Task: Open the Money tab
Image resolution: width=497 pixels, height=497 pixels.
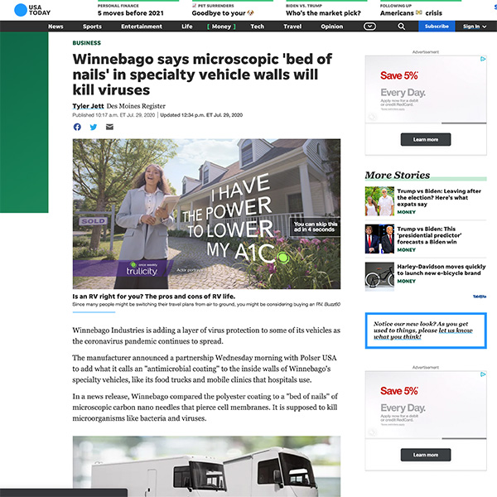Action: 221,27
